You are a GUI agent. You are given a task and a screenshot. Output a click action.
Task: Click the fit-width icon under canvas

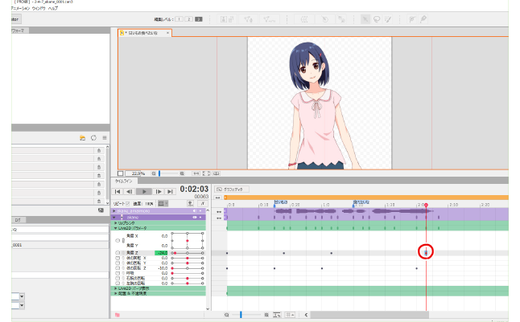tap(196, 173)
